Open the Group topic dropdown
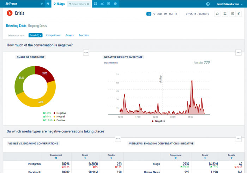Screen dimensions: 247x173 (x=70, y=35)
